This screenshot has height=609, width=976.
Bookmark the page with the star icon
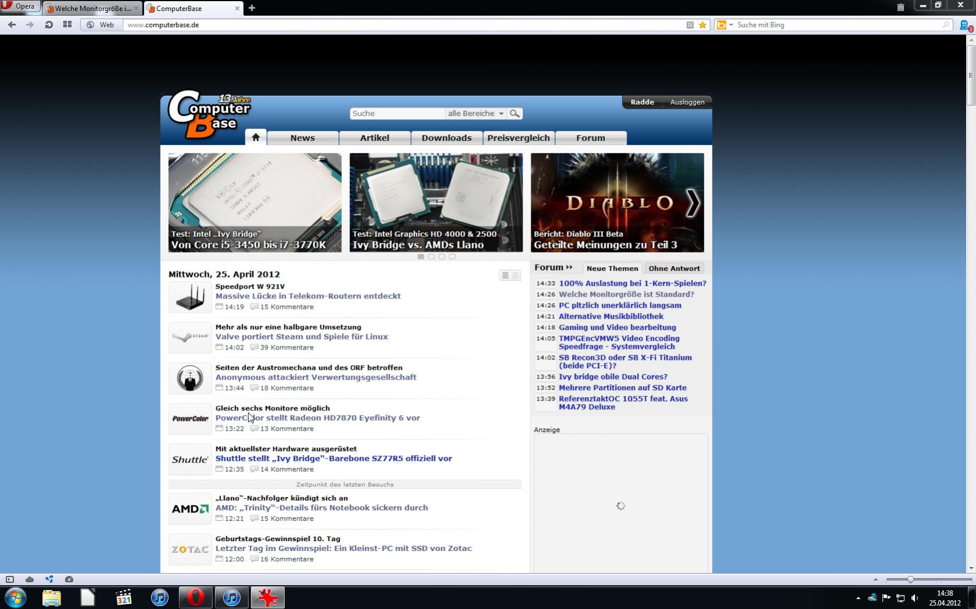pyautogui.click(x=703, y=25)
